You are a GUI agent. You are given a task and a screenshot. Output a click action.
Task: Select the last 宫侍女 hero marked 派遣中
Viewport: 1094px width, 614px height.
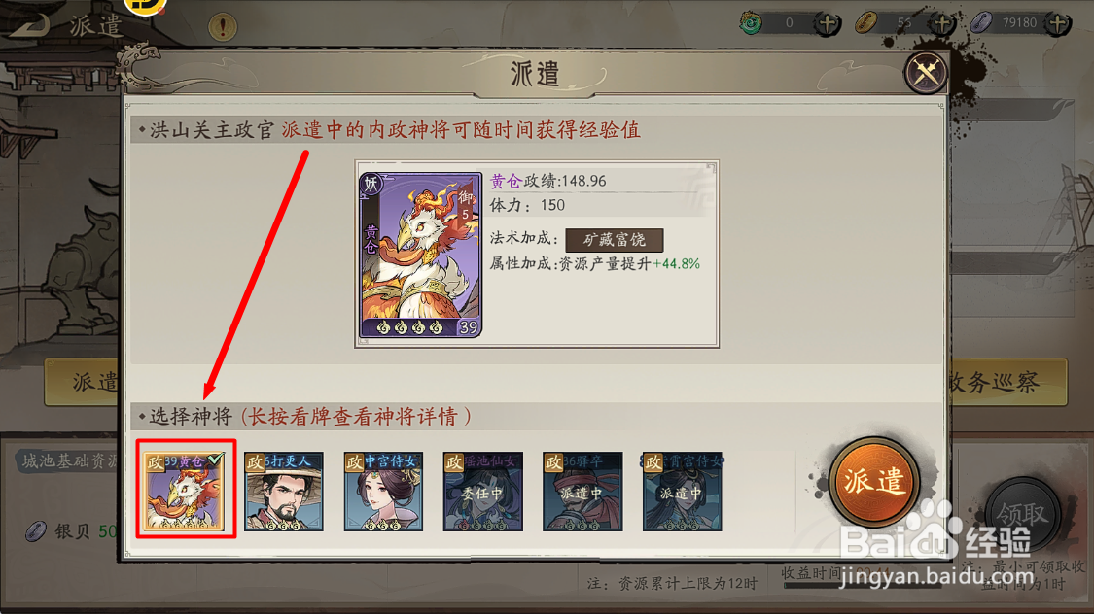(682, 492)
